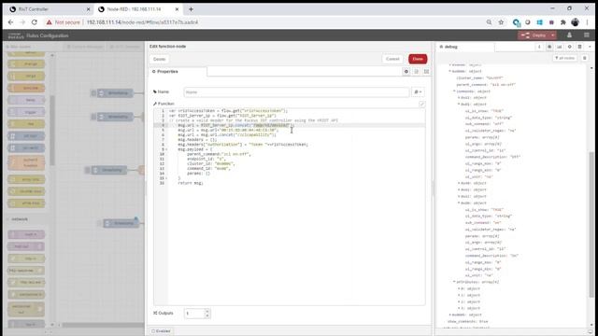598x336 pixels.
Task: Click the topmost timestamp inject node button
Action: click(x=93, y=93)
